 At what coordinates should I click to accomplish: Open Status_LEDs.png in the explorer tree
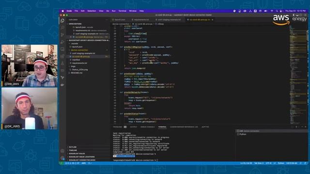[x=80, y=70]
